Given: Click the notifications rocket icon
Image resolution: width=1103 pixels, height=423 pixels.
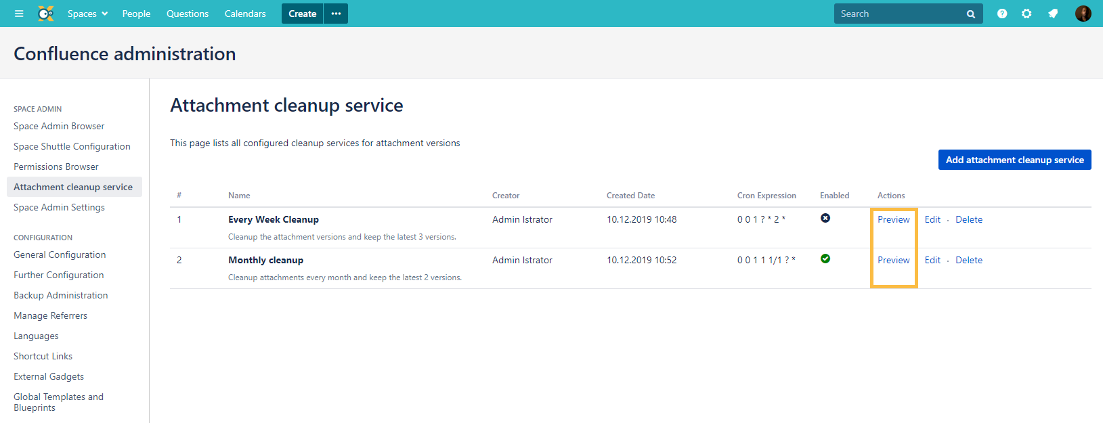Looking at the screenshot, I should (x=1053, y=14).
